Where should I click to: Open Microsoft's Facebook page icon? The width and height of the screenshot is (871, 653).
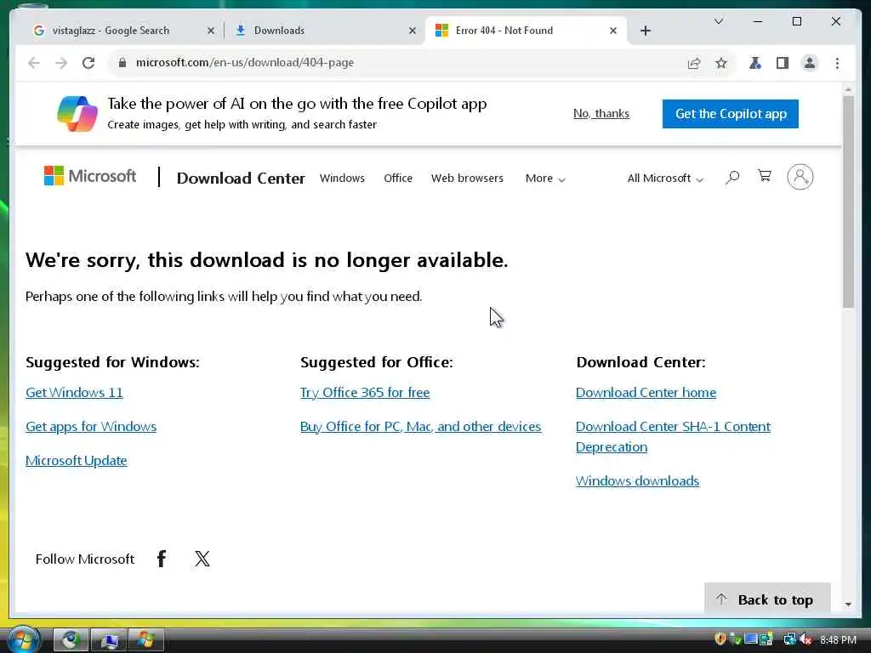(x=161, y=559)
